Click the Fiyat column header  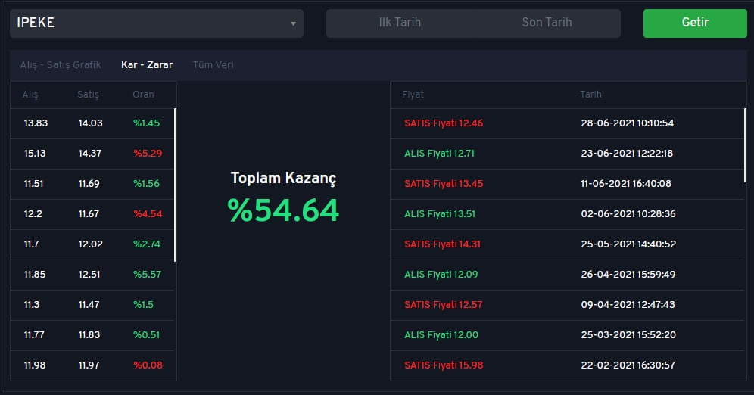pos(413,94)
